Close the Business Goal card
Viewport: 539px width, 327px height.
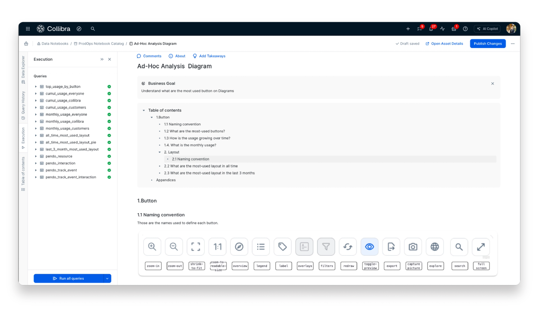[x=493, y=84]
